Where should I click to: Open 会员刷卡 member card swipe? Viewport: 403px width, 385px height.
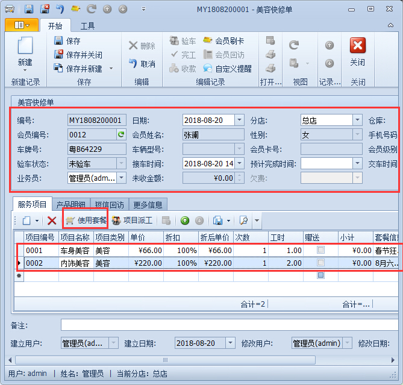(223, 41)
